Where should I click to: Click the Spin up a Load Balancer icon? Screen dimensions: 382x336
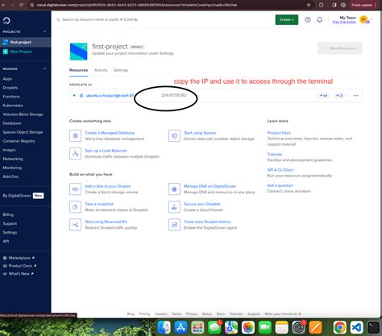[x=75, y=153]
